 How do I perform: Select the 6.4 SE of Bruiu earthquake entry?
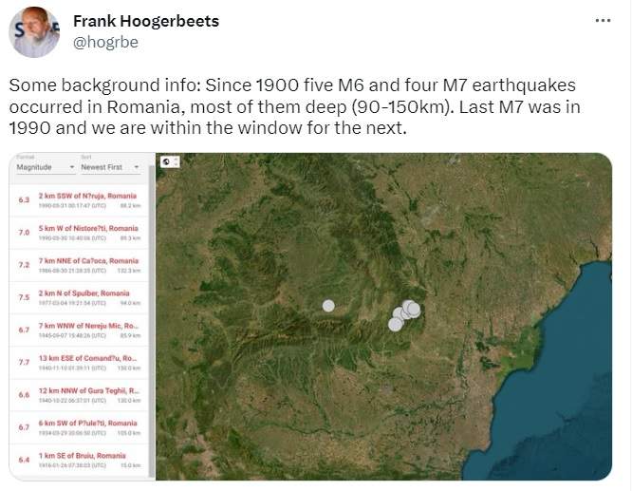[x=79, y=461]
